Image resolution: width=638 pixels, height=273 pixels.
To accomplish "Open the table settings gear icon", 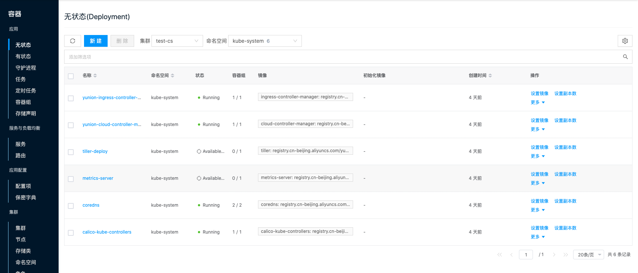I will [x=625, y=41].
